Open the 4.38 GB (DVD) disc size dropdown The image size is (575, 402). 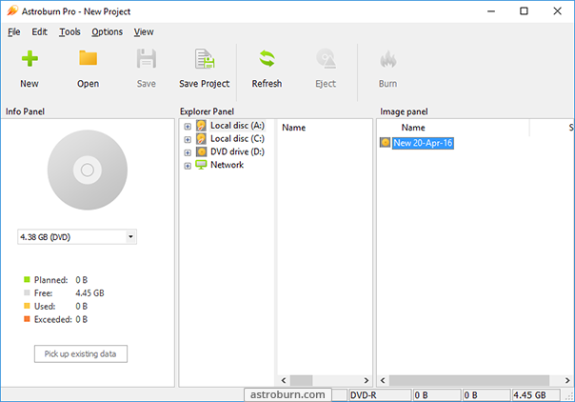click(x=130, y=237)
